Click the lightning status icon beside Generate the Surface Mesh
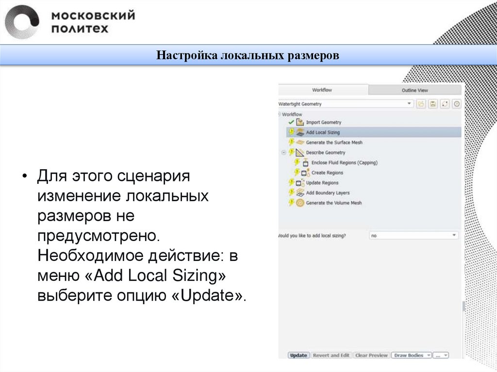This screenshot has width=497, height=372. 291,142
